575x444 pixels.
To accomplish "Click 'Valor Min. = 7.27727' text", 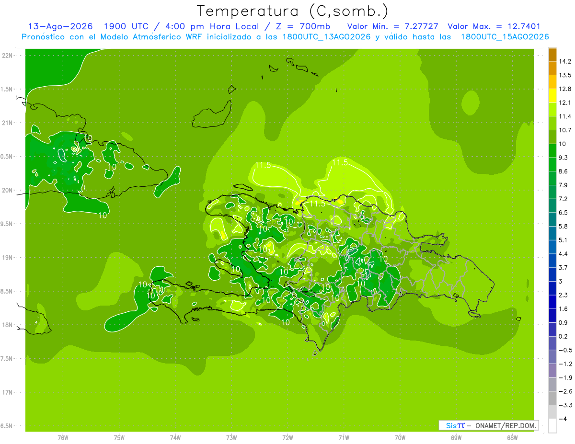I will [x=393, y=26].
